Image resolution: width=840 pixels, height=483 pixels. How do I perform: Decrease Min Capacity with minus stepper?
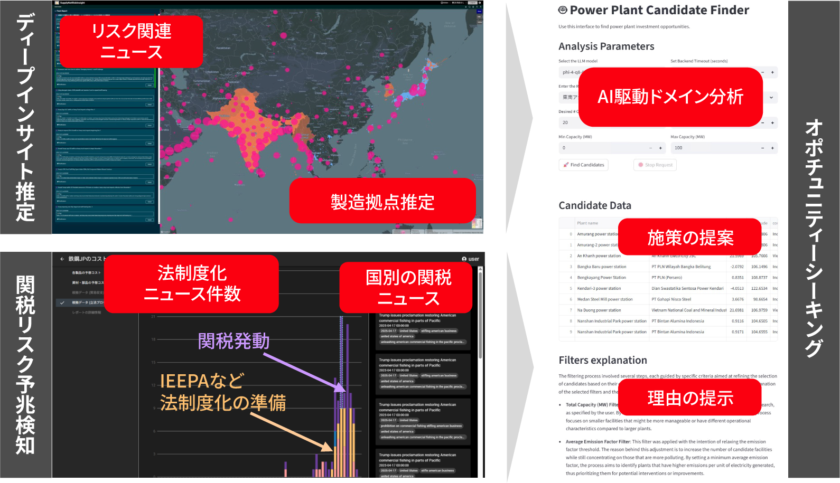click(651, 148)
